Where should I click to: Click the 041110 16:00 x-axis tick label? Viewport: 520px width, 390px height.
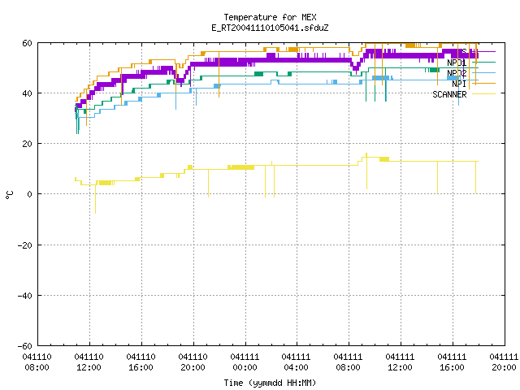pyautogui.click(x=141, y=362)
